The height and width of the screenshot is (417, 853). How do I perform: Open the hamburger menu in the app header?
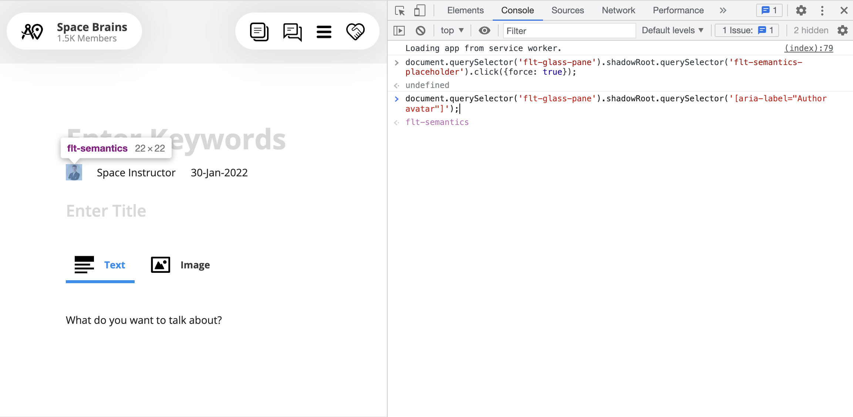324,31
